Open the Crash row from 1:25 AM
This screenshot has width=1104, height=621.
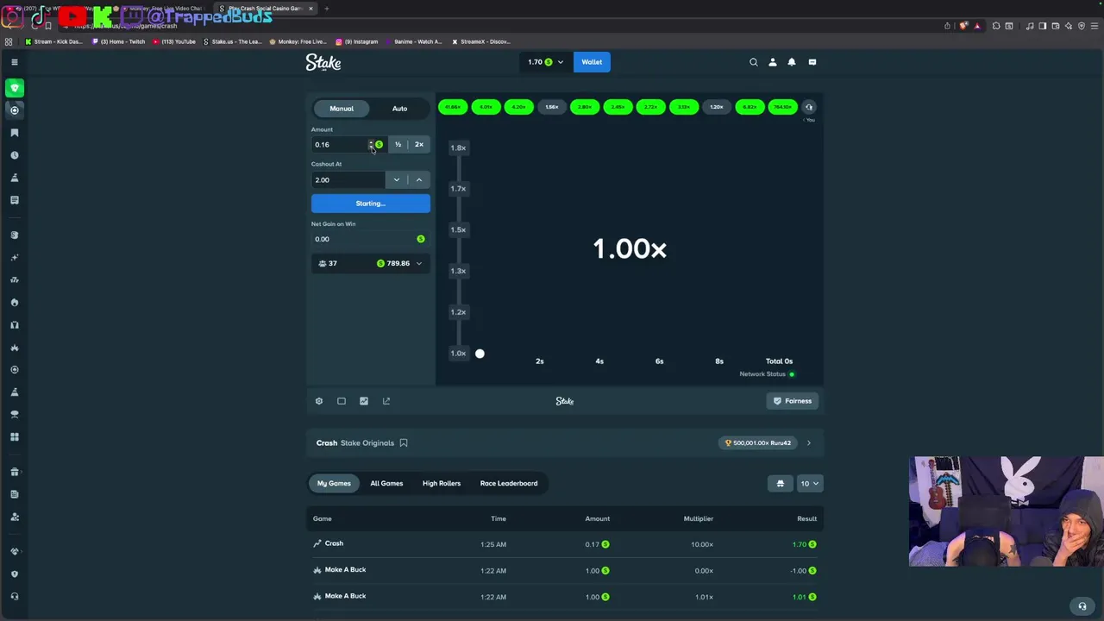click(565, 544)
